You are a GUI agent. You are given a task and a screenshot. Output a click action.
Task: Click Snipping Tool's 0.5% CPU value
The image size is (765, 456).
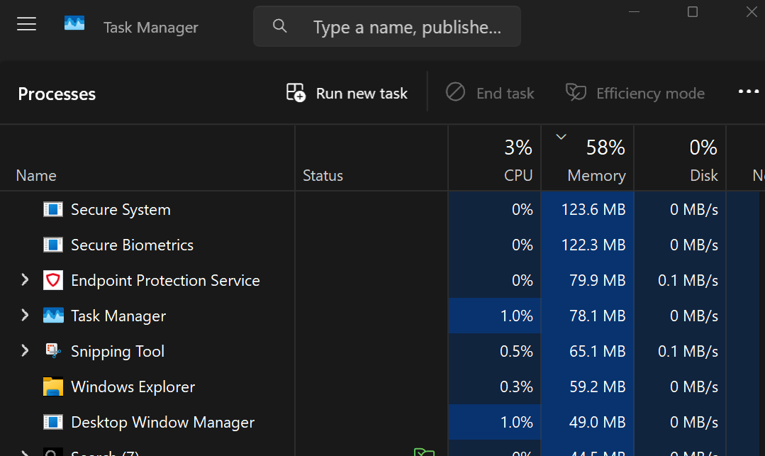click(516, 351)
